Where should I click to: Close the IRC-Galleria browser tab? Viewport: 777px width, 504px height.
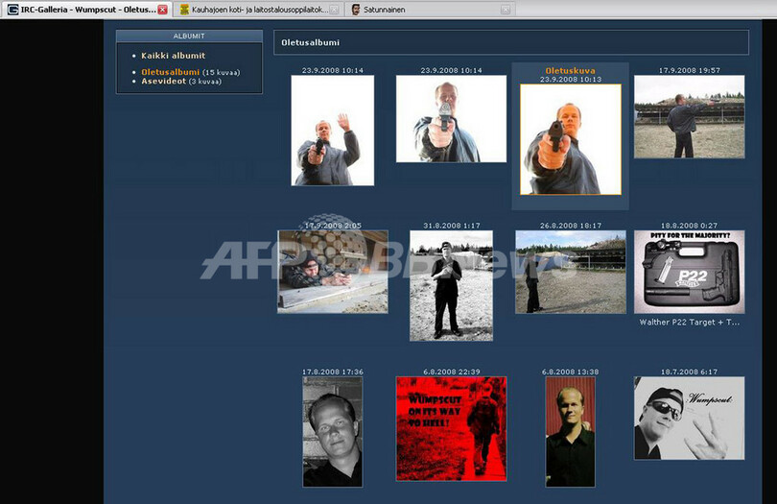(162, 9)
